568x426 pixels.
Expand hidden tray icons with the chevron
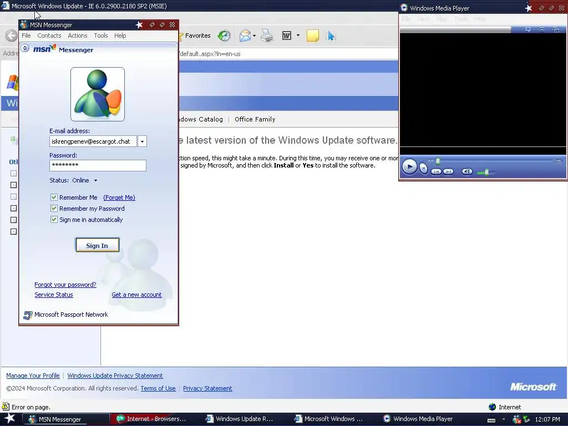[504, 419]
